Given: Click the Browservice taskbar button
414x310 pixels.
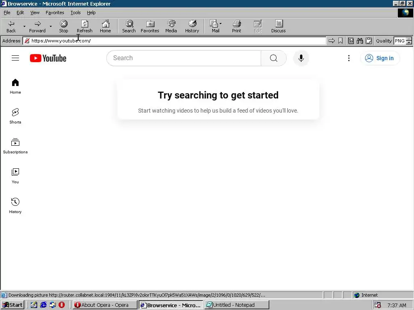Looking at the screenshot, I should 171,305.
